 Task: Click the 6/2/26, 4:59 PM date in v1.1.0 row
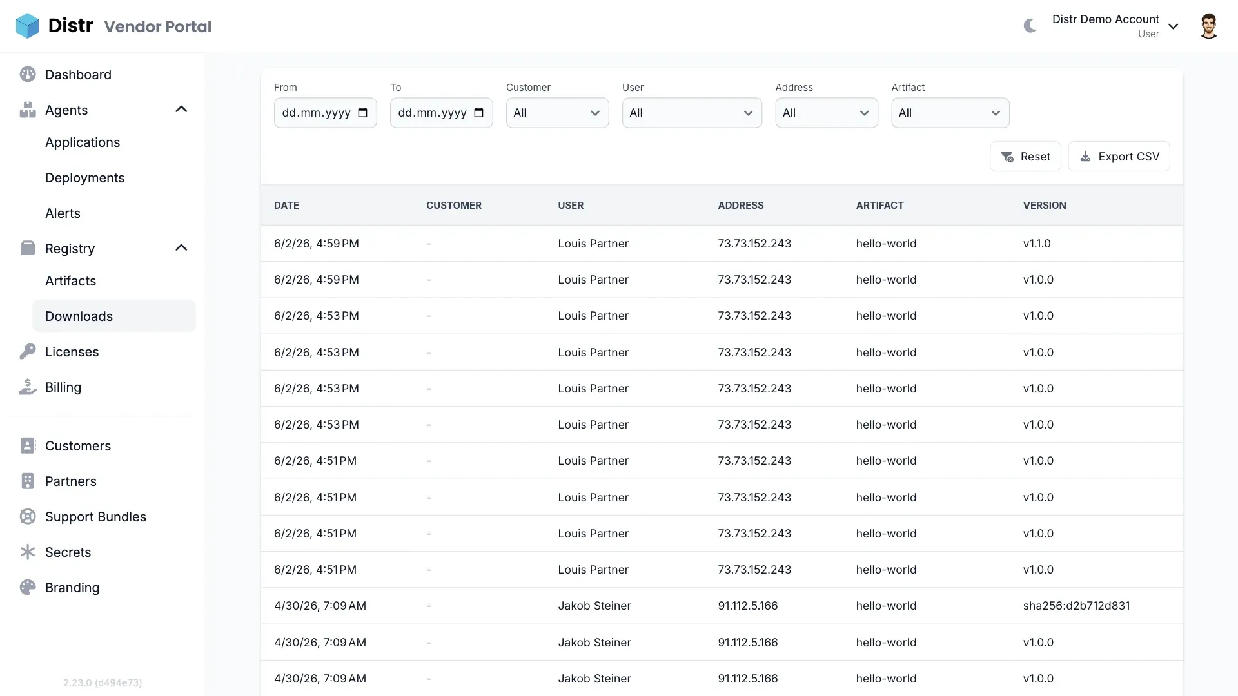pyautogui.click(x=317, y=244)
